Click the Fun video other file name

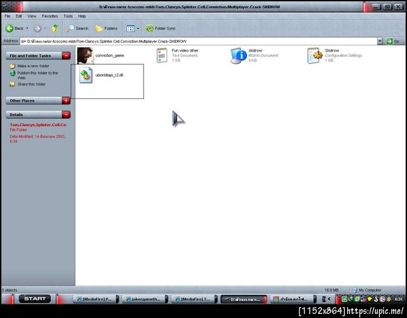click(x=185, y=50)
